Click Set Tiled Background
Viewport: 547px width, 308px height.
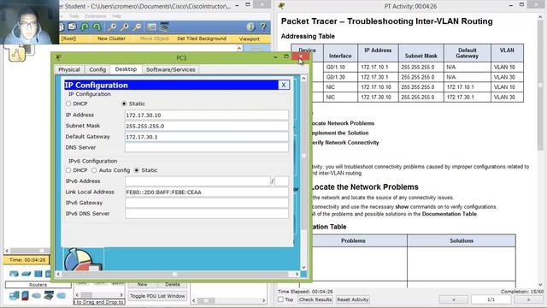click(x=202, y=38)
